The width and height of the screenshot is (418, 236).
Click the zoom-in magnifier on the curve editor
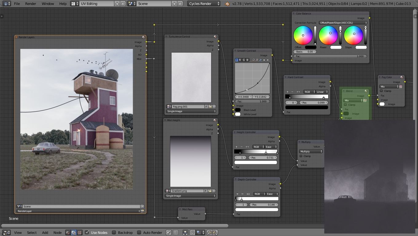coord(253,60)
